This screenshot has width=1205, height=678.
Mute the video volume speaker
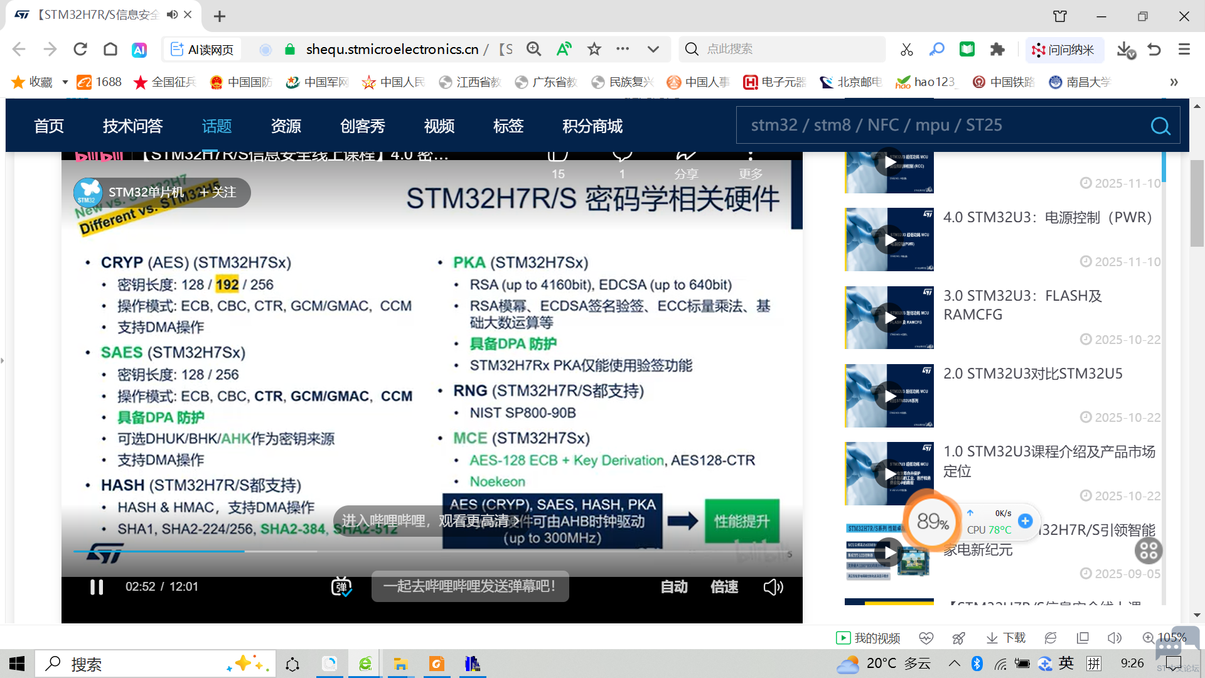tap(773, 587)
